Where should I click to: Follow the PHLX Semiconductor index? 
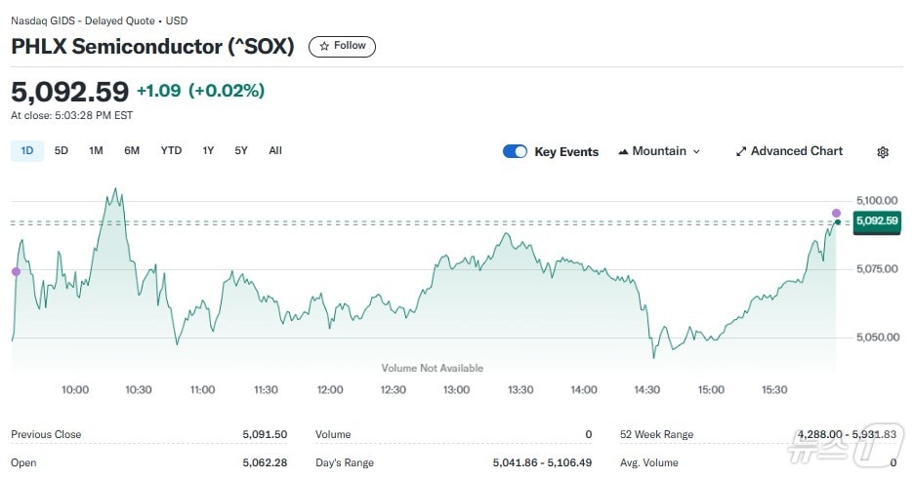(343, 46)
